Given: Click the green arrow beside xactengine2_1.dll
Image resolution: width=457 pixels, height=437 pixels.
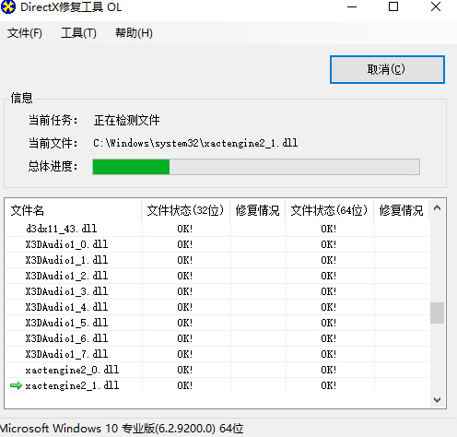Looking at the screenshot, I should 16,385.
